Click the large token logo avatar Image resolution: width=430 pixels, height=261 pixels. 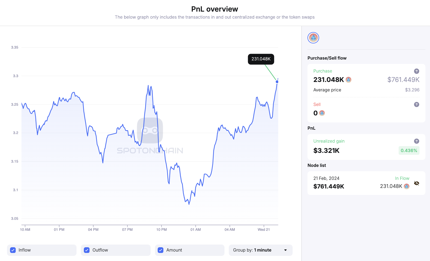click(313, 38)
